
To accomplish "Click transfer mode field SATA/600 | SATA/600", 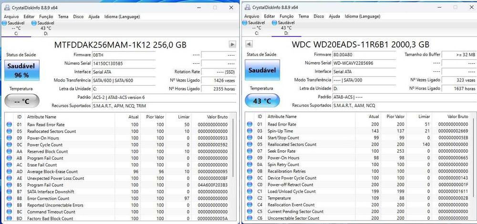I will tap(123, 81).
